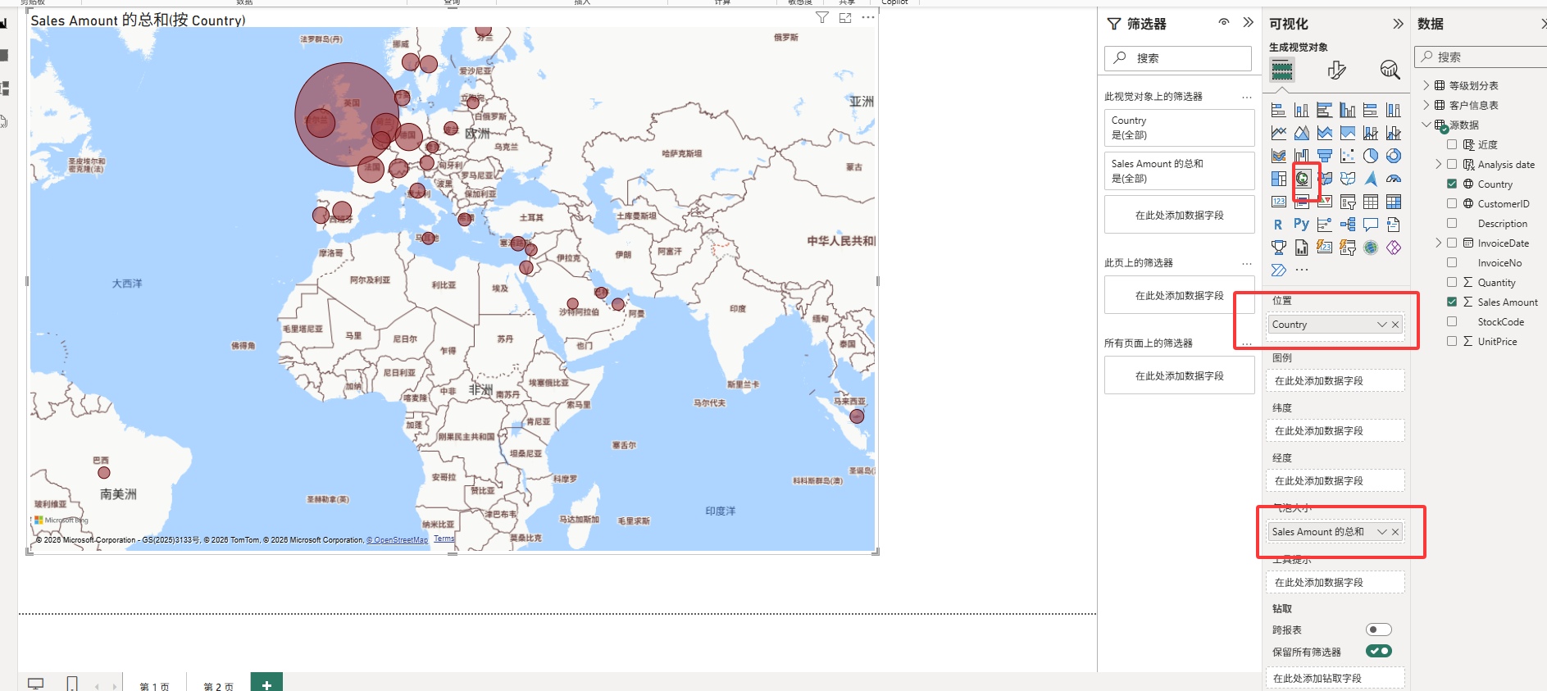
Task: Expand the 等级划分表 table
Action: click(1426, 85)
